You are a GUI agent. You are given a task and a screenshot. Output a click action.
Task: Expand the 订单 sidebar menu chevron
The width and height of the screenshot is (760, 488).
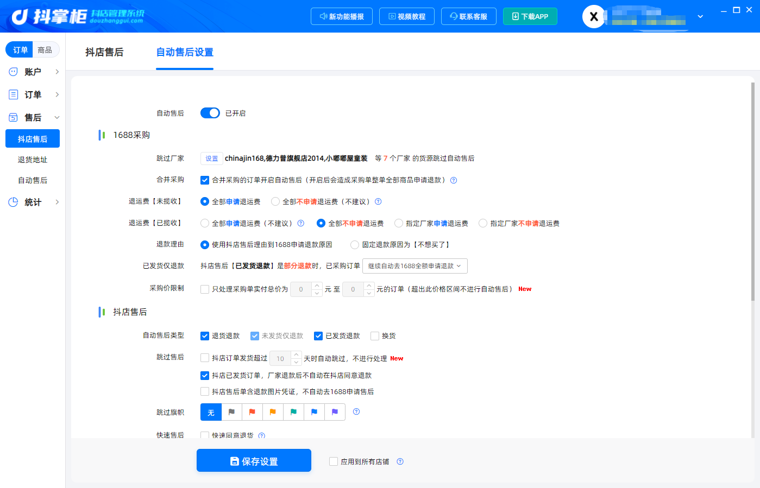tap(57, 94)
